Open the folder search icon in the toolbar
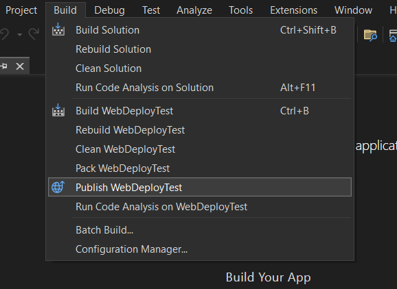This screenshot has height=289, width=397. click(x=370, y=35)
